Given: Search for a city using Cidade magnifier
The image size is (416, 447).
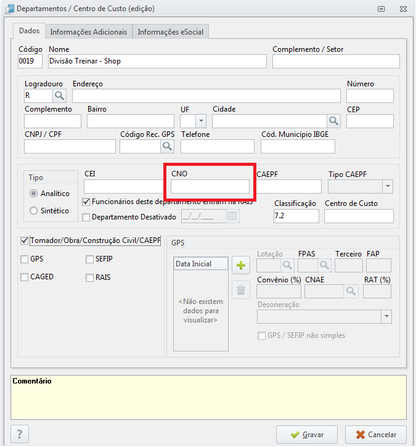Looking at the screenshot, I should 333,121.
